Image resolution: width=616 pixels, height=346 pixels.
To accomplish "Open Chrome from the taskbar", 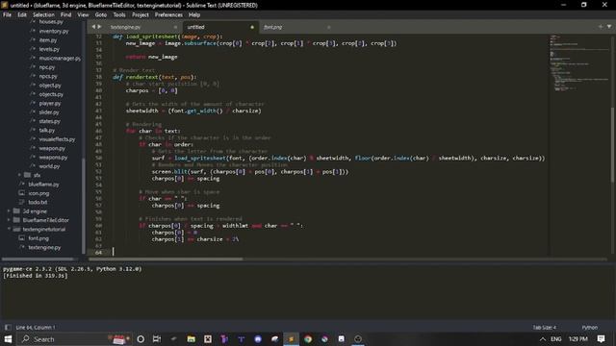I will click(x=308, y=339).
